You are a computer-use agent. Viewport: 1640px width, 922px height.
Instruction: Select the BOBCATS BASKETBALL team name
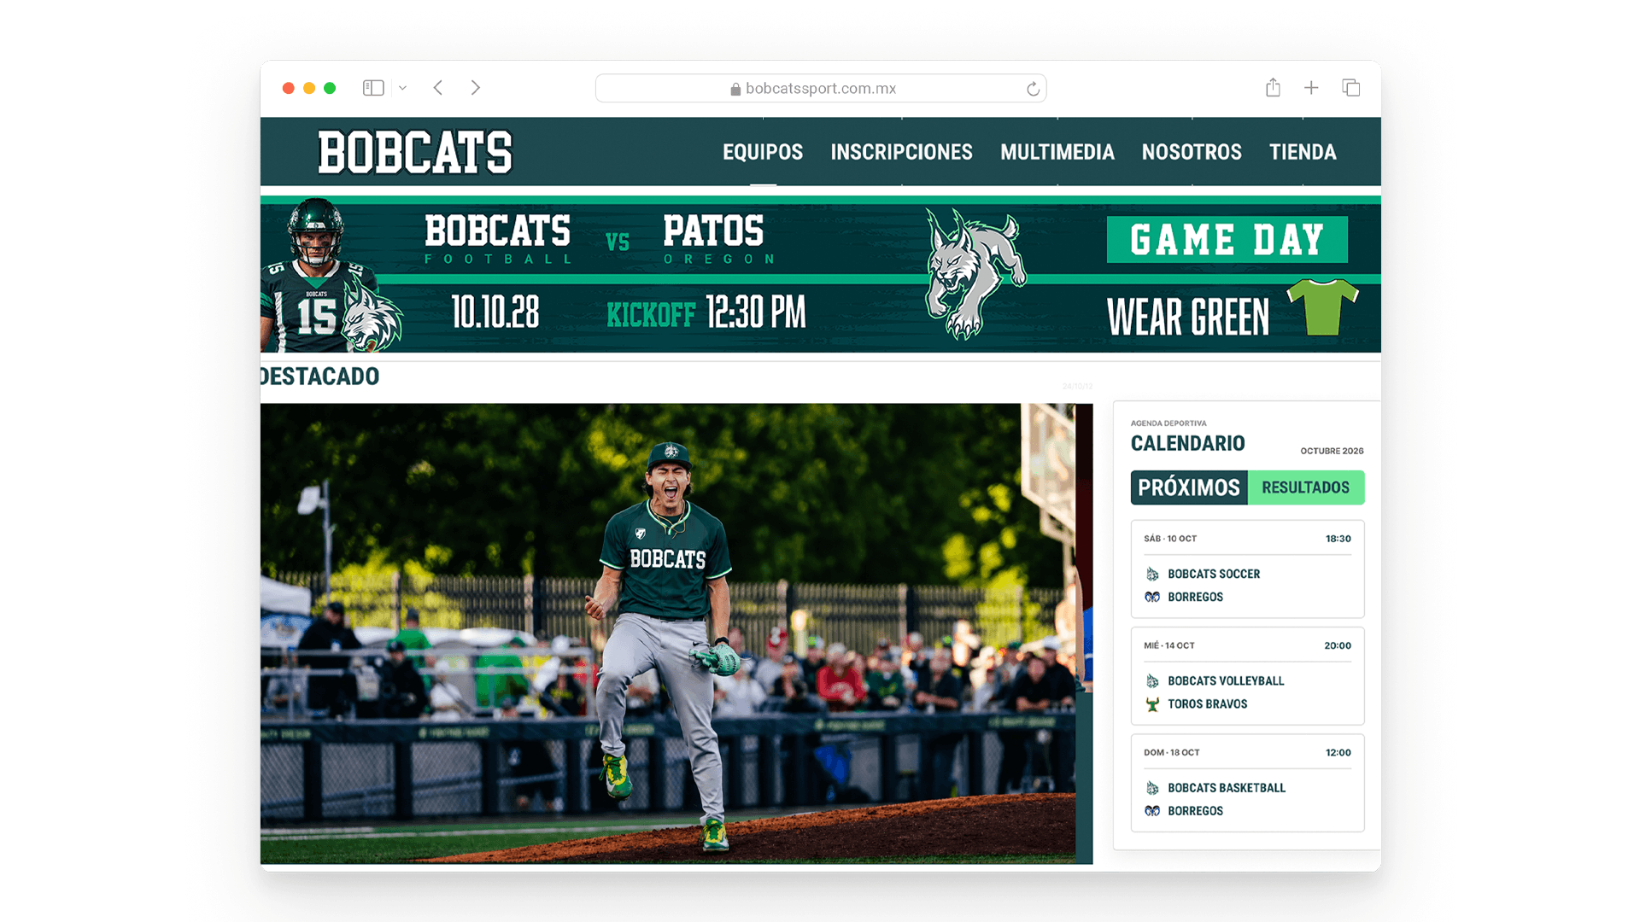click(x=1227, y=788)
